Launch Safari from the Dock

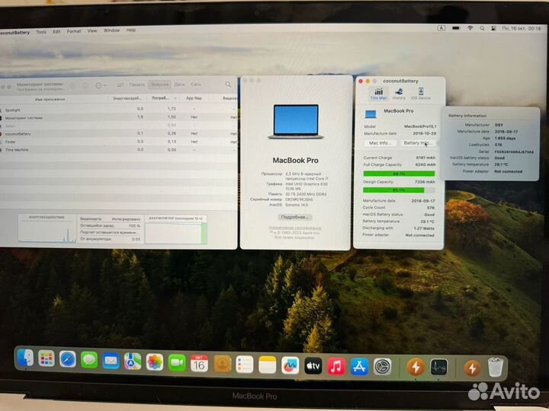[68, 359]
